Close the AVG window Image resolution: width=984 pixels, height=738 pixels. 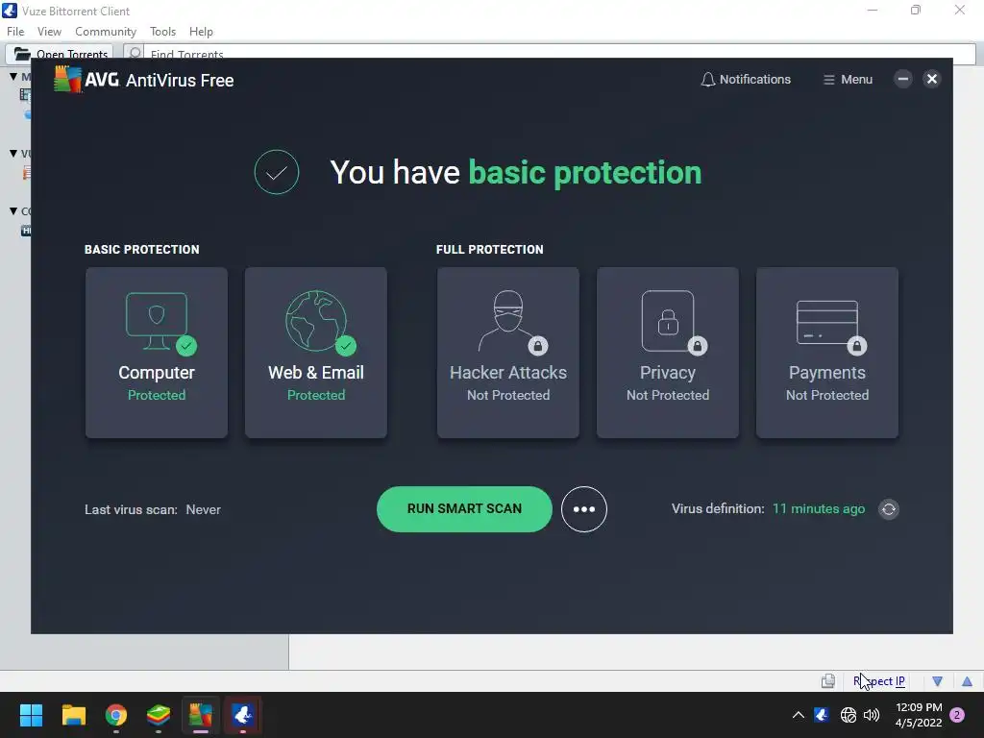(932, 79)
